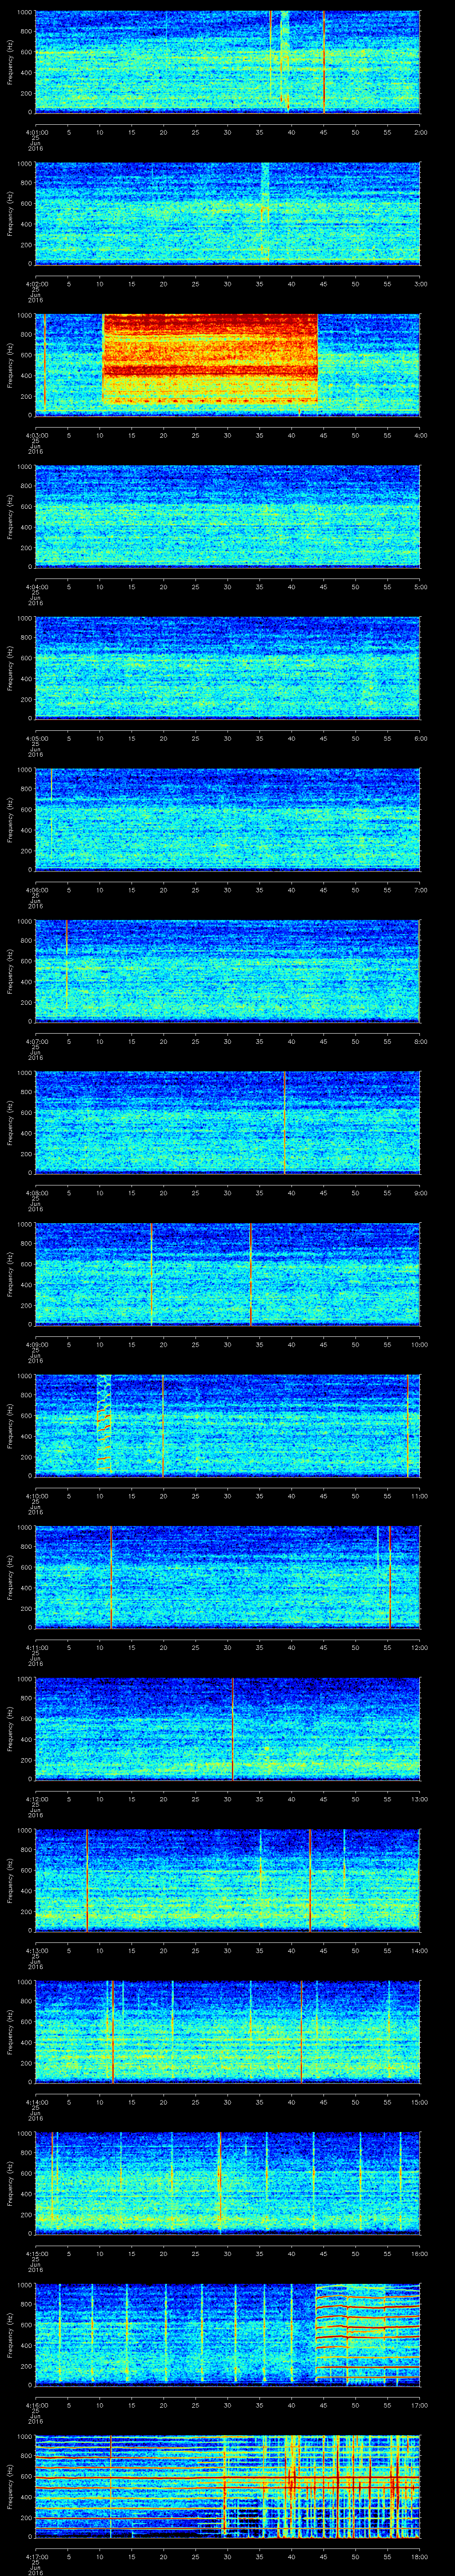The width and height of the screenshot is (455, 2576).
Task: Select the spectrogram panel starting at 4:05:00
Action: coord(227,668)
